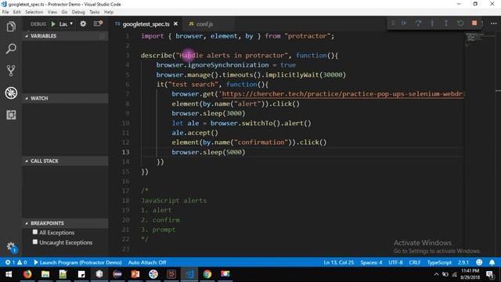
Task: Open the Edit menu
Action: coord(17,12)
